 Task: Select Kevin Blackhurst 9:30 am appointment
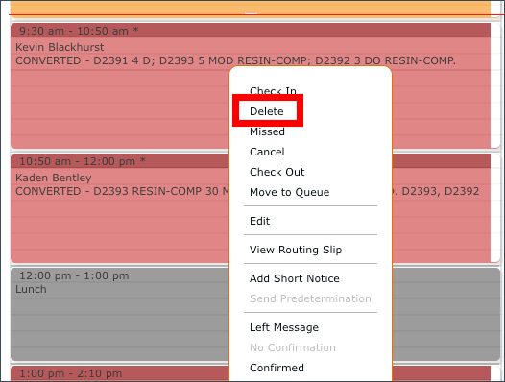click(119, 97)
